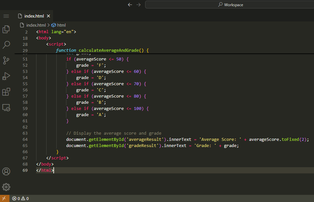Open the Search view icon
The image size is (314, 202).
(6, 45)
